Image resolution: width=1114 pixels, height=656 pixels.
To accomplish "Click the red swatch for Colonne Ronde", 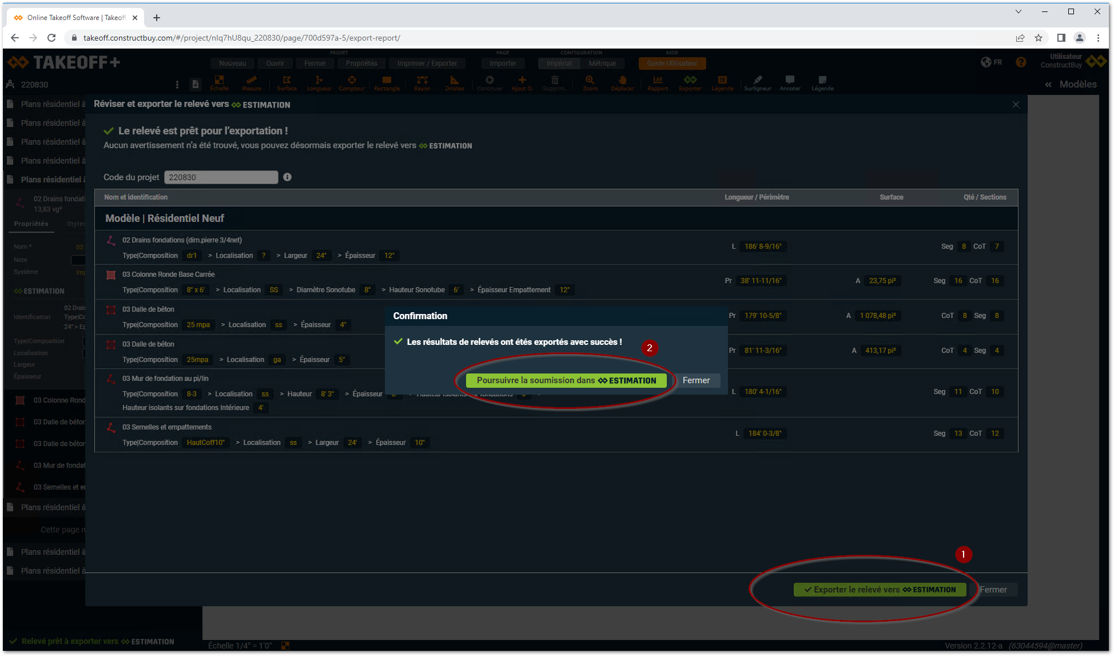I will [111, 276].
